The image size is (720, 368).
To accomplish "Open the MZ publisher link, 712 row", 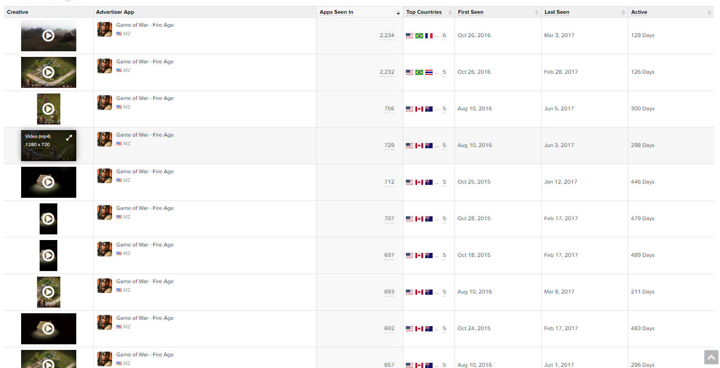I will point(127,180).
